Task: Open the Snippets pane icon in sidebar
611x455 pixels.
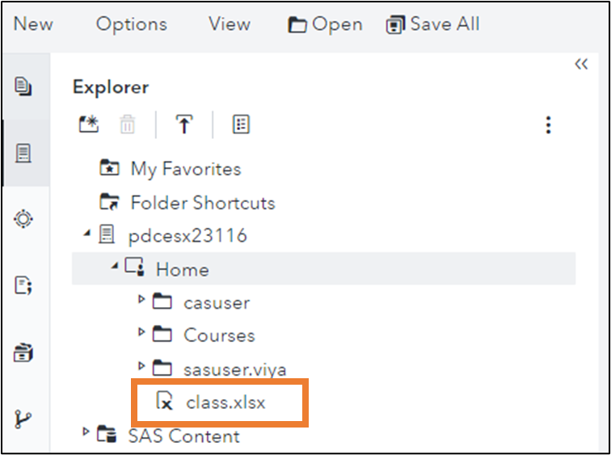Action: click(23, 285)
